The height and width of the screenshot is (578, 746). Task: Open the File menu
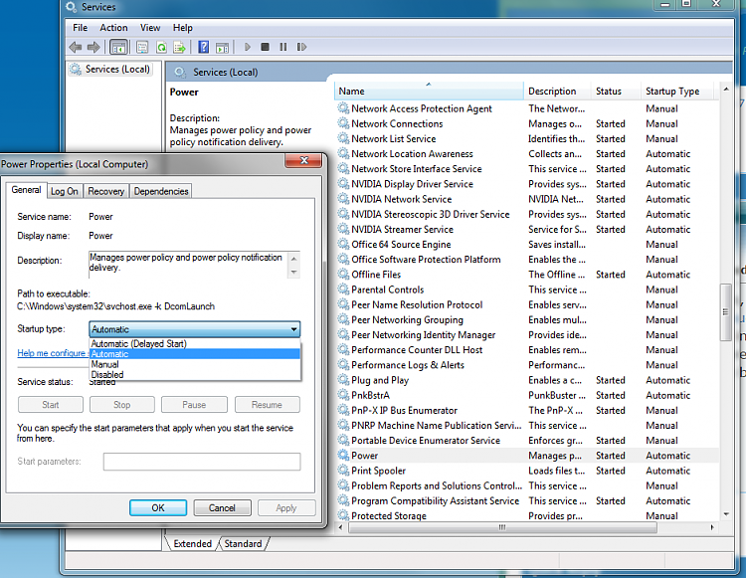(x=80, y=28)
